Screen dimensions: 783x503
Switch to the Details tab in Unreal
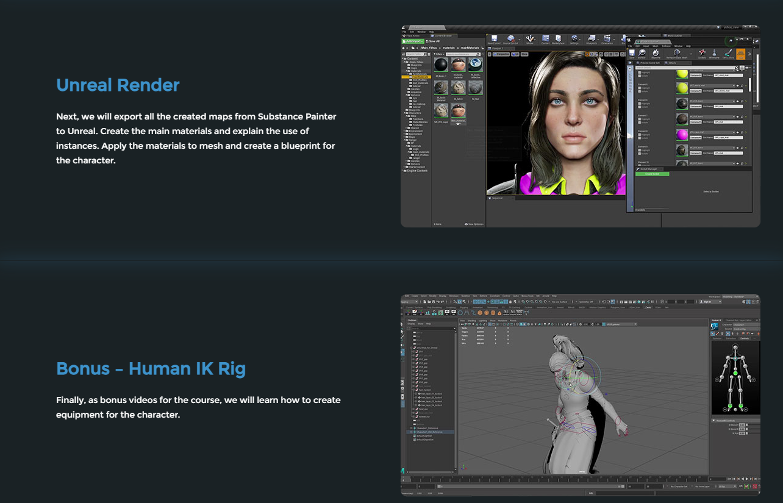pyautogui.click(x=673, y=63)
